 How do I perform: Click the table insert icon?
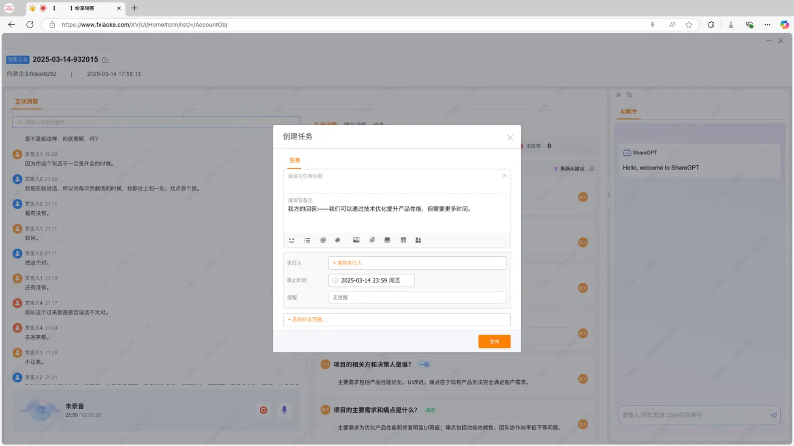(x=403, y=240)
